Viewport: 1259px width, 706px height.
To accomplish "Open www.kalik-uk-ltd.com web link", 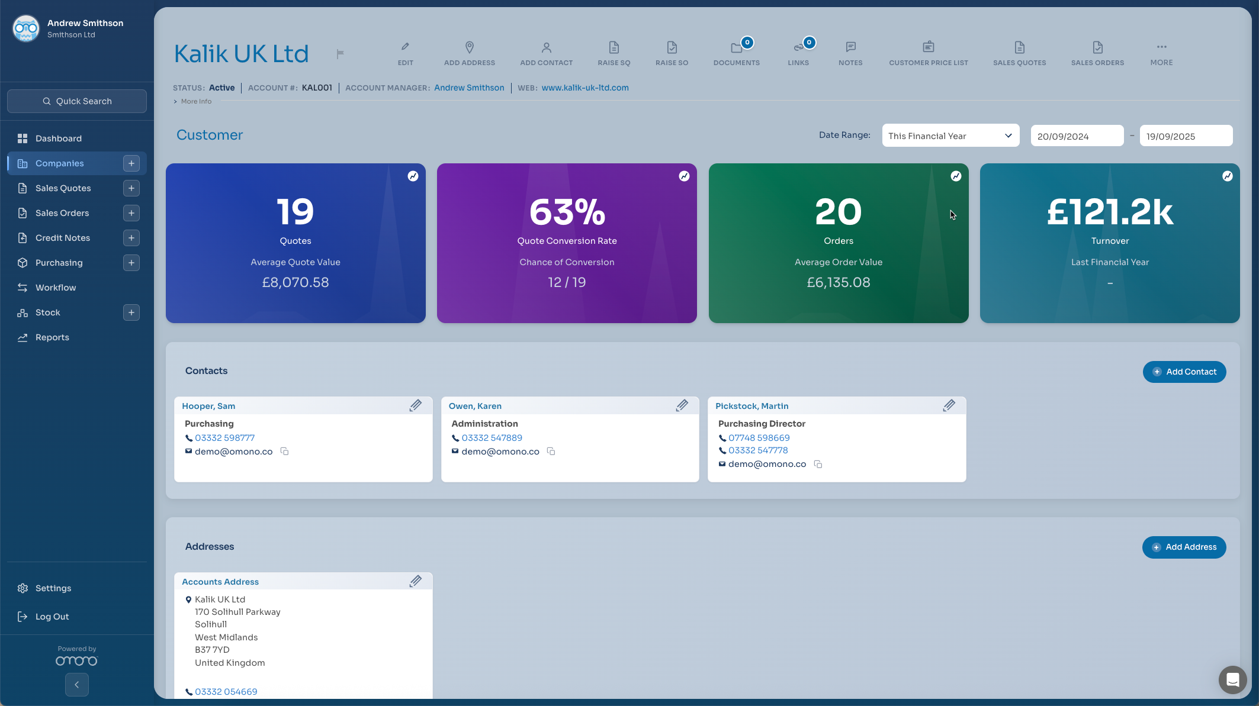I will point(585,88).
